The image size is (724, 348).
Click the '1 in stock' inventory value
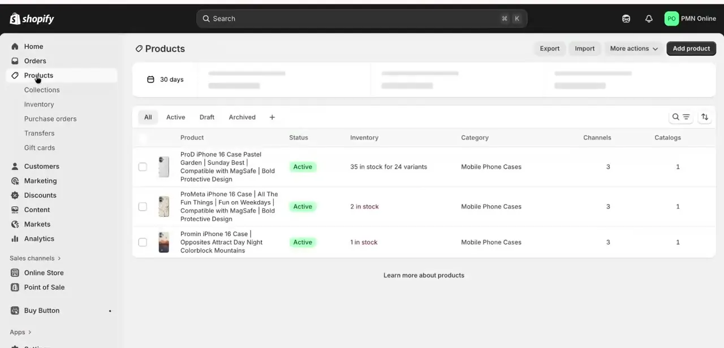(x=364, y=242)
